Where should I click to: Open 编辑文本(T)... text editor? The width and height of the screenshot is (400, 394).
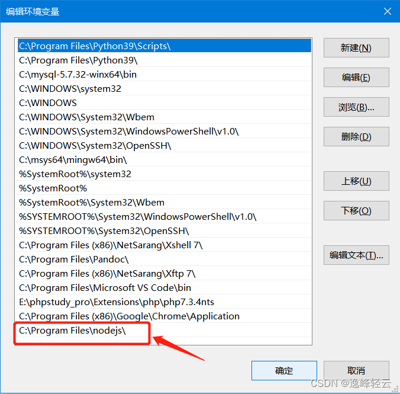tap(356, 255)
